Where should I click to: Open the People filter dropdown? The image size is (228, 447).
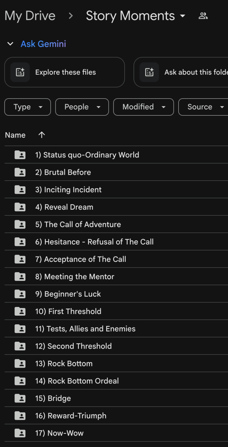(82, 107)
